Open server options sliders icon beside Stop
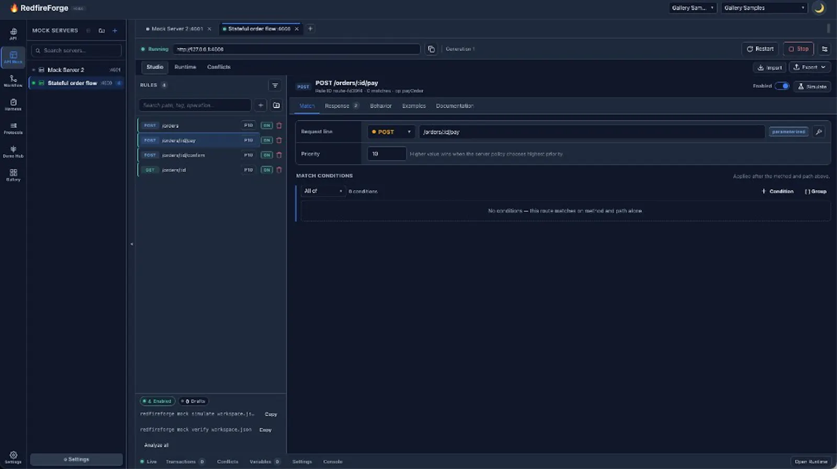Image resolution: width=837 pixels, height=469 pixels. pos(824,49)
